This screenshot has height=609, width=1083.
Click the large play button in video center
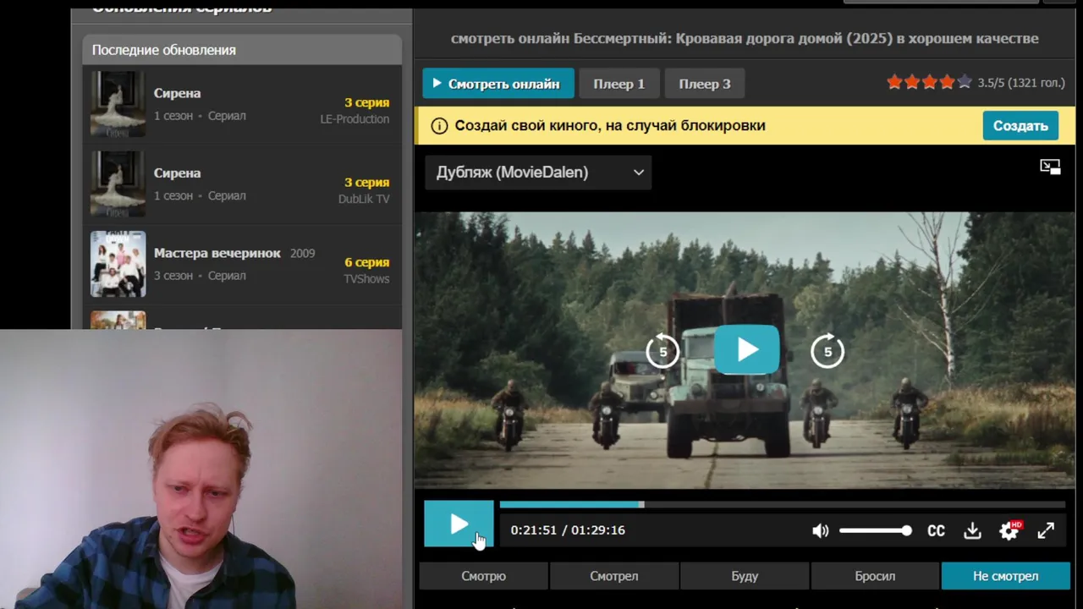(746, 349)
